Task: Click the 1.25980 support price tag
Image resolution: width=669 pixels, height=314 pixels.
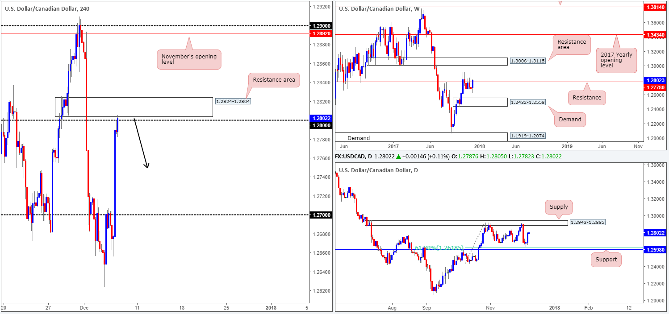Action: 655,250
